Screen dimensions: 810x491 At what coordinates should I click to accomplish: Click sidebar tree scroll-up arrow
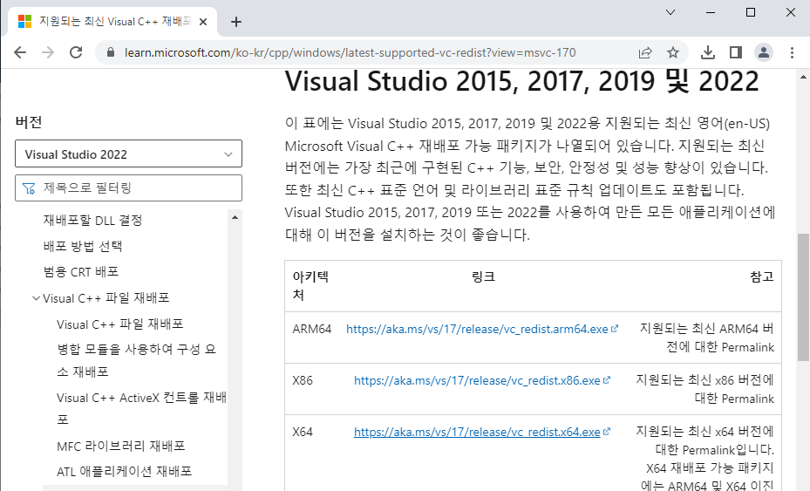pyautogui.click(x=235, y=217)
